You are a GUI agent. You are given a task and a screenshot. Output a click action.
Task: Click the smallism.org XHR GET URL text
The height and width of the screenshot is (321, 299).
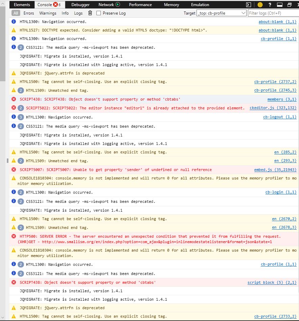click(x=157, y=242)
